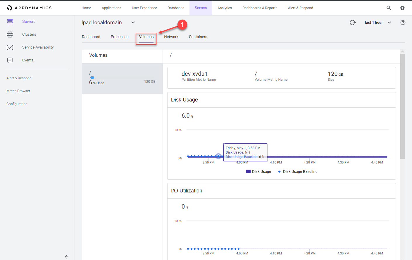Open the Analytics menu
The height and width of the screenshot is (260, 412).
[225, 8]
